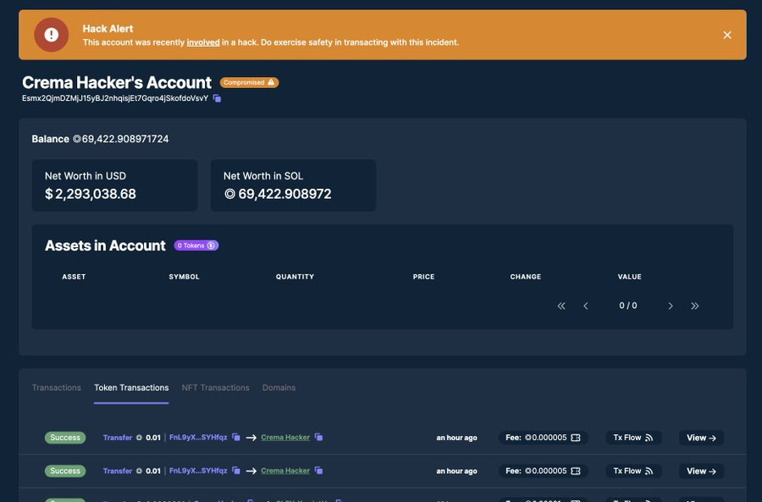The width and height of the screenshot is (762, 502).
Task: Copy the account address Esmx2Q…VsvY
Action: (x=218, y=99)
